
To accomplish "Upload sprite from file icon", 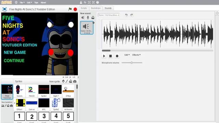I will (70, 81).
